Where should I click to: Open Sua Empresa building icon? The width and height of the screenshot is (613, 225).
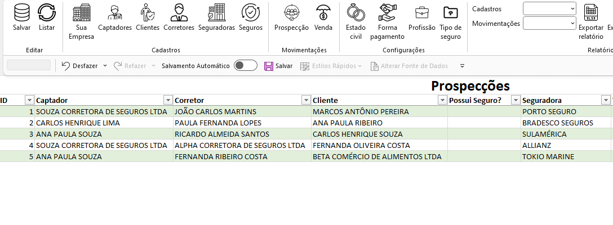click(x=81, y=12)
